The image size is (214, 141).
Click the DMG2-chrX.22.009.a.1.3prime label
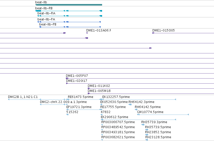(63, 102)
